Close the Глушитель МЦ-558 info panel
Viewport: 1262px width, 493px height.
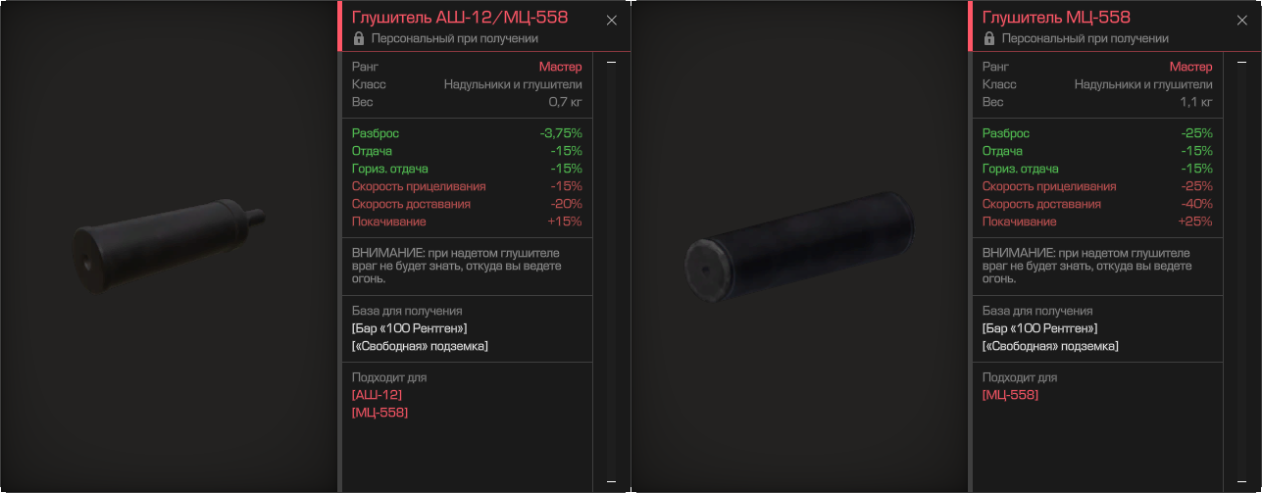coord(1242,20)
